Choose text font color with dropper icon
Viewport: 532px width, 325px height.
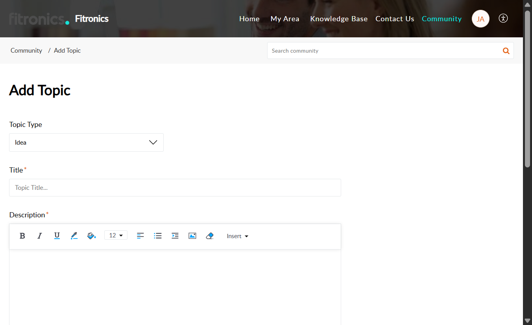pos(74,236)
